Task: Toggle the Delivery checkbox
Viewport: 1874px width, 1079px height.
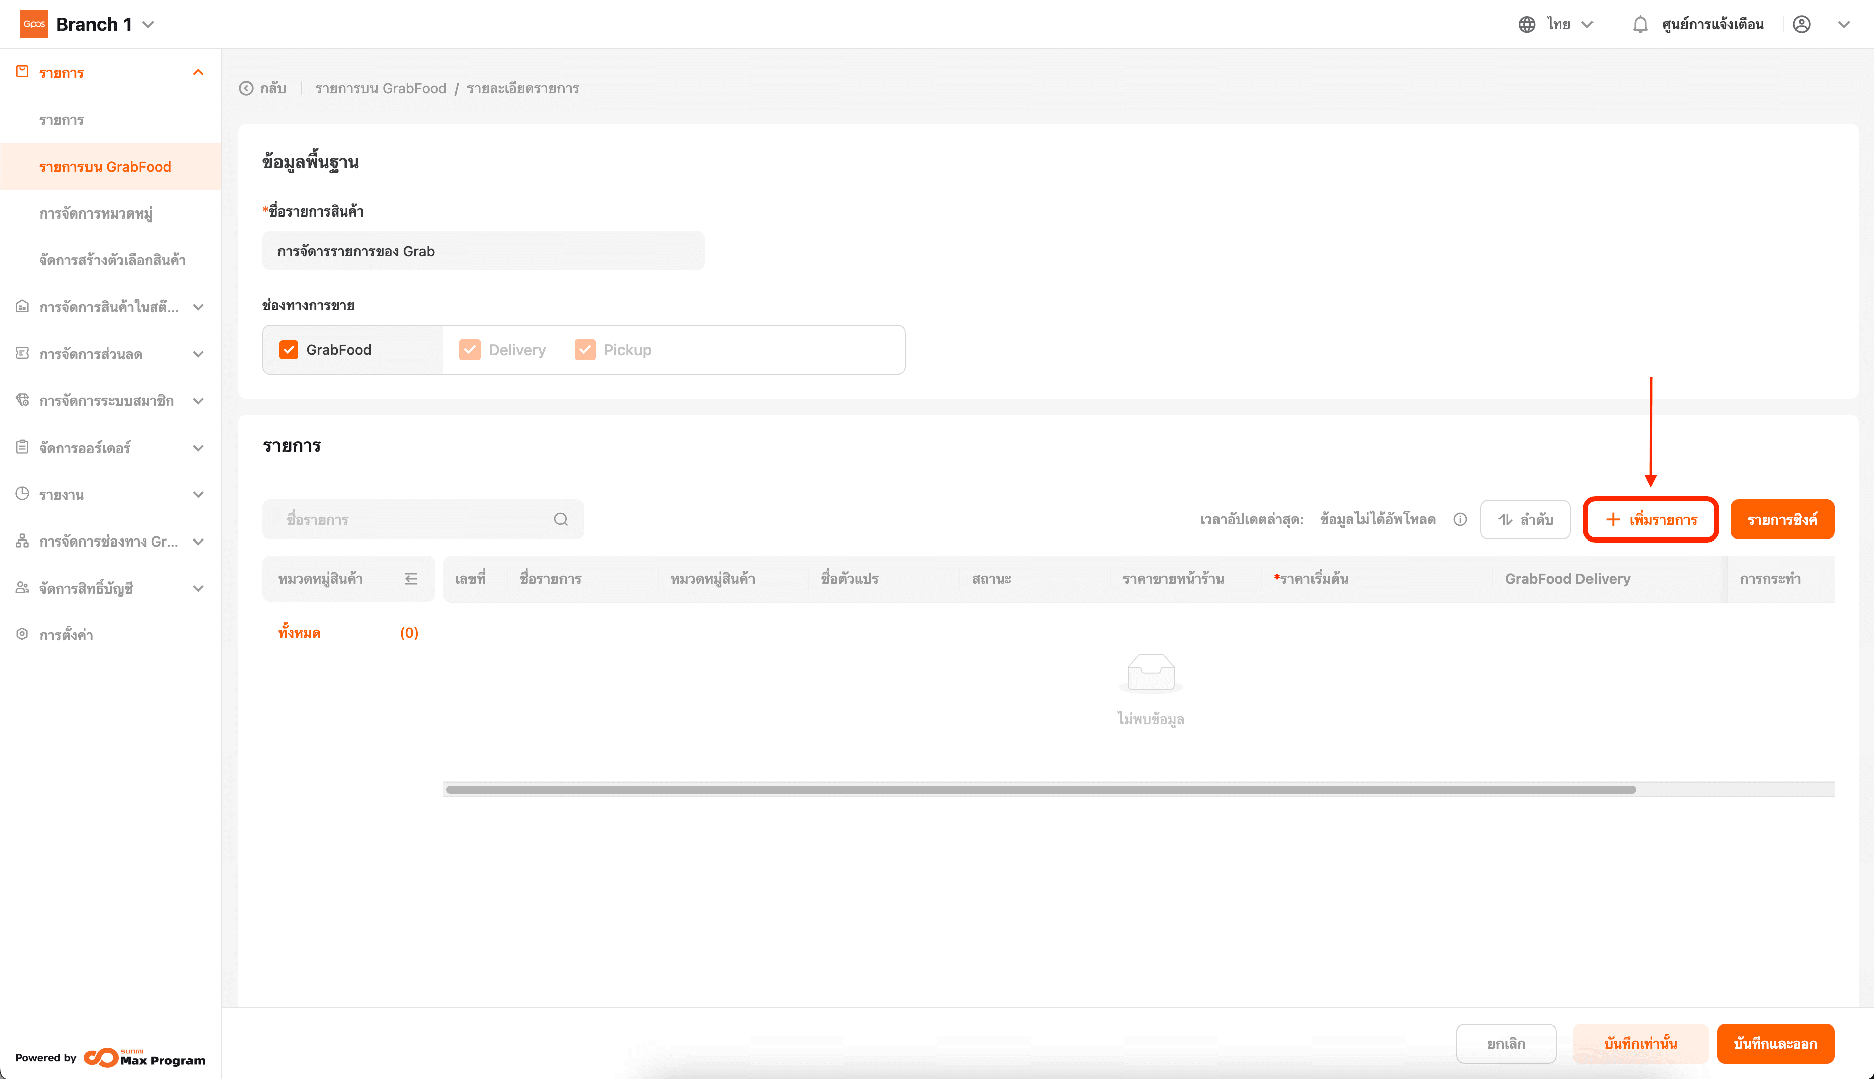Action: (470, 350)
